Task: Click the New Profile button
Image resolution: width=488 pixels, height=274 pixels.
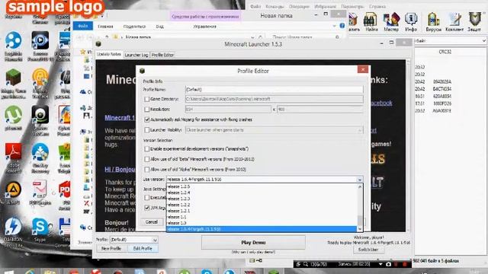Action: 111,249
